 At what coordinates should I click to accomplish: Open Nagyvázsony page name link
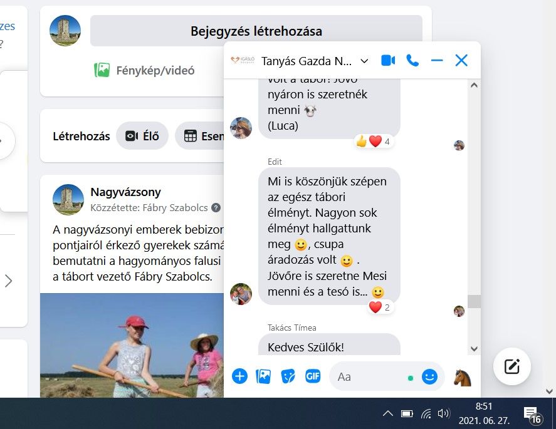tap(125, 192)
